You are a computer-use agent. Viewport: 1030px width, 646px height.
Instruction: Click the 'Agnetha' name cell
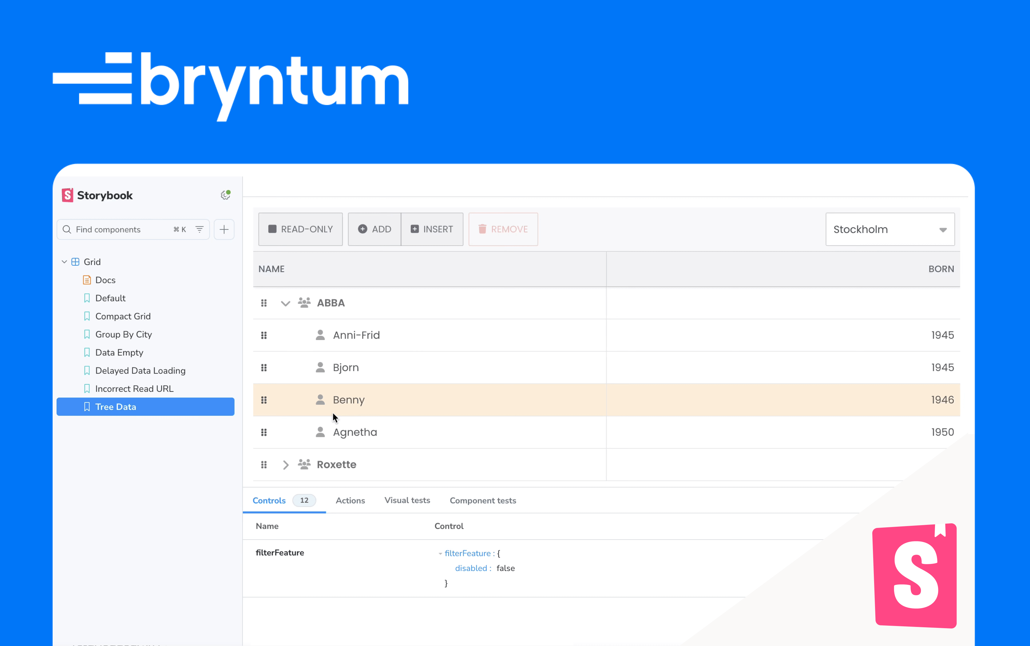(x=430, y=432)
